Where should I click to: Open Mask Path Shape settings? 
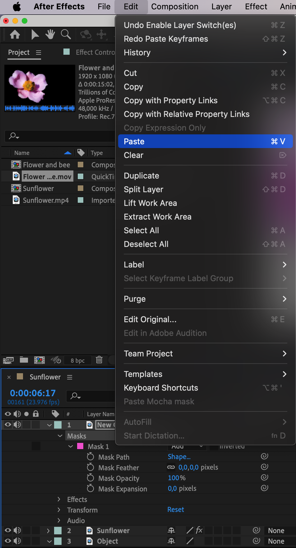[179, 457]
